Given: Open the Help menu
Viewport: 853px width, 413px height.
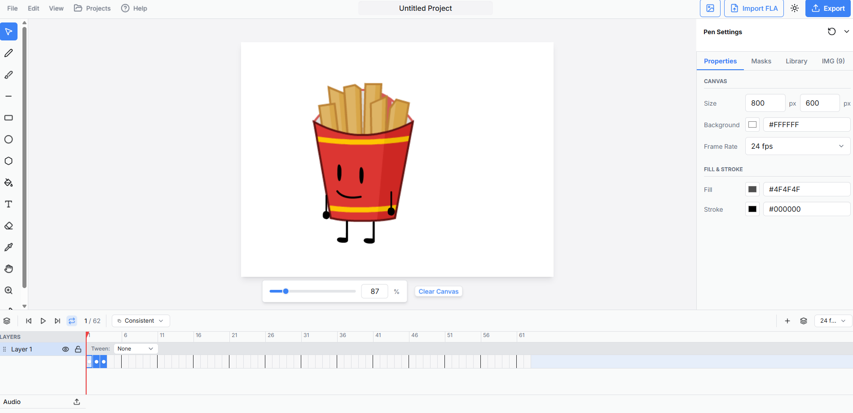Looking at the screenshot, I should click(x=134, y=8).
